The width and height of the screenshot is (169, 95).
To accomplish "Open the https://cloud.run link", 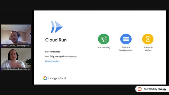I will pos(53,61).
